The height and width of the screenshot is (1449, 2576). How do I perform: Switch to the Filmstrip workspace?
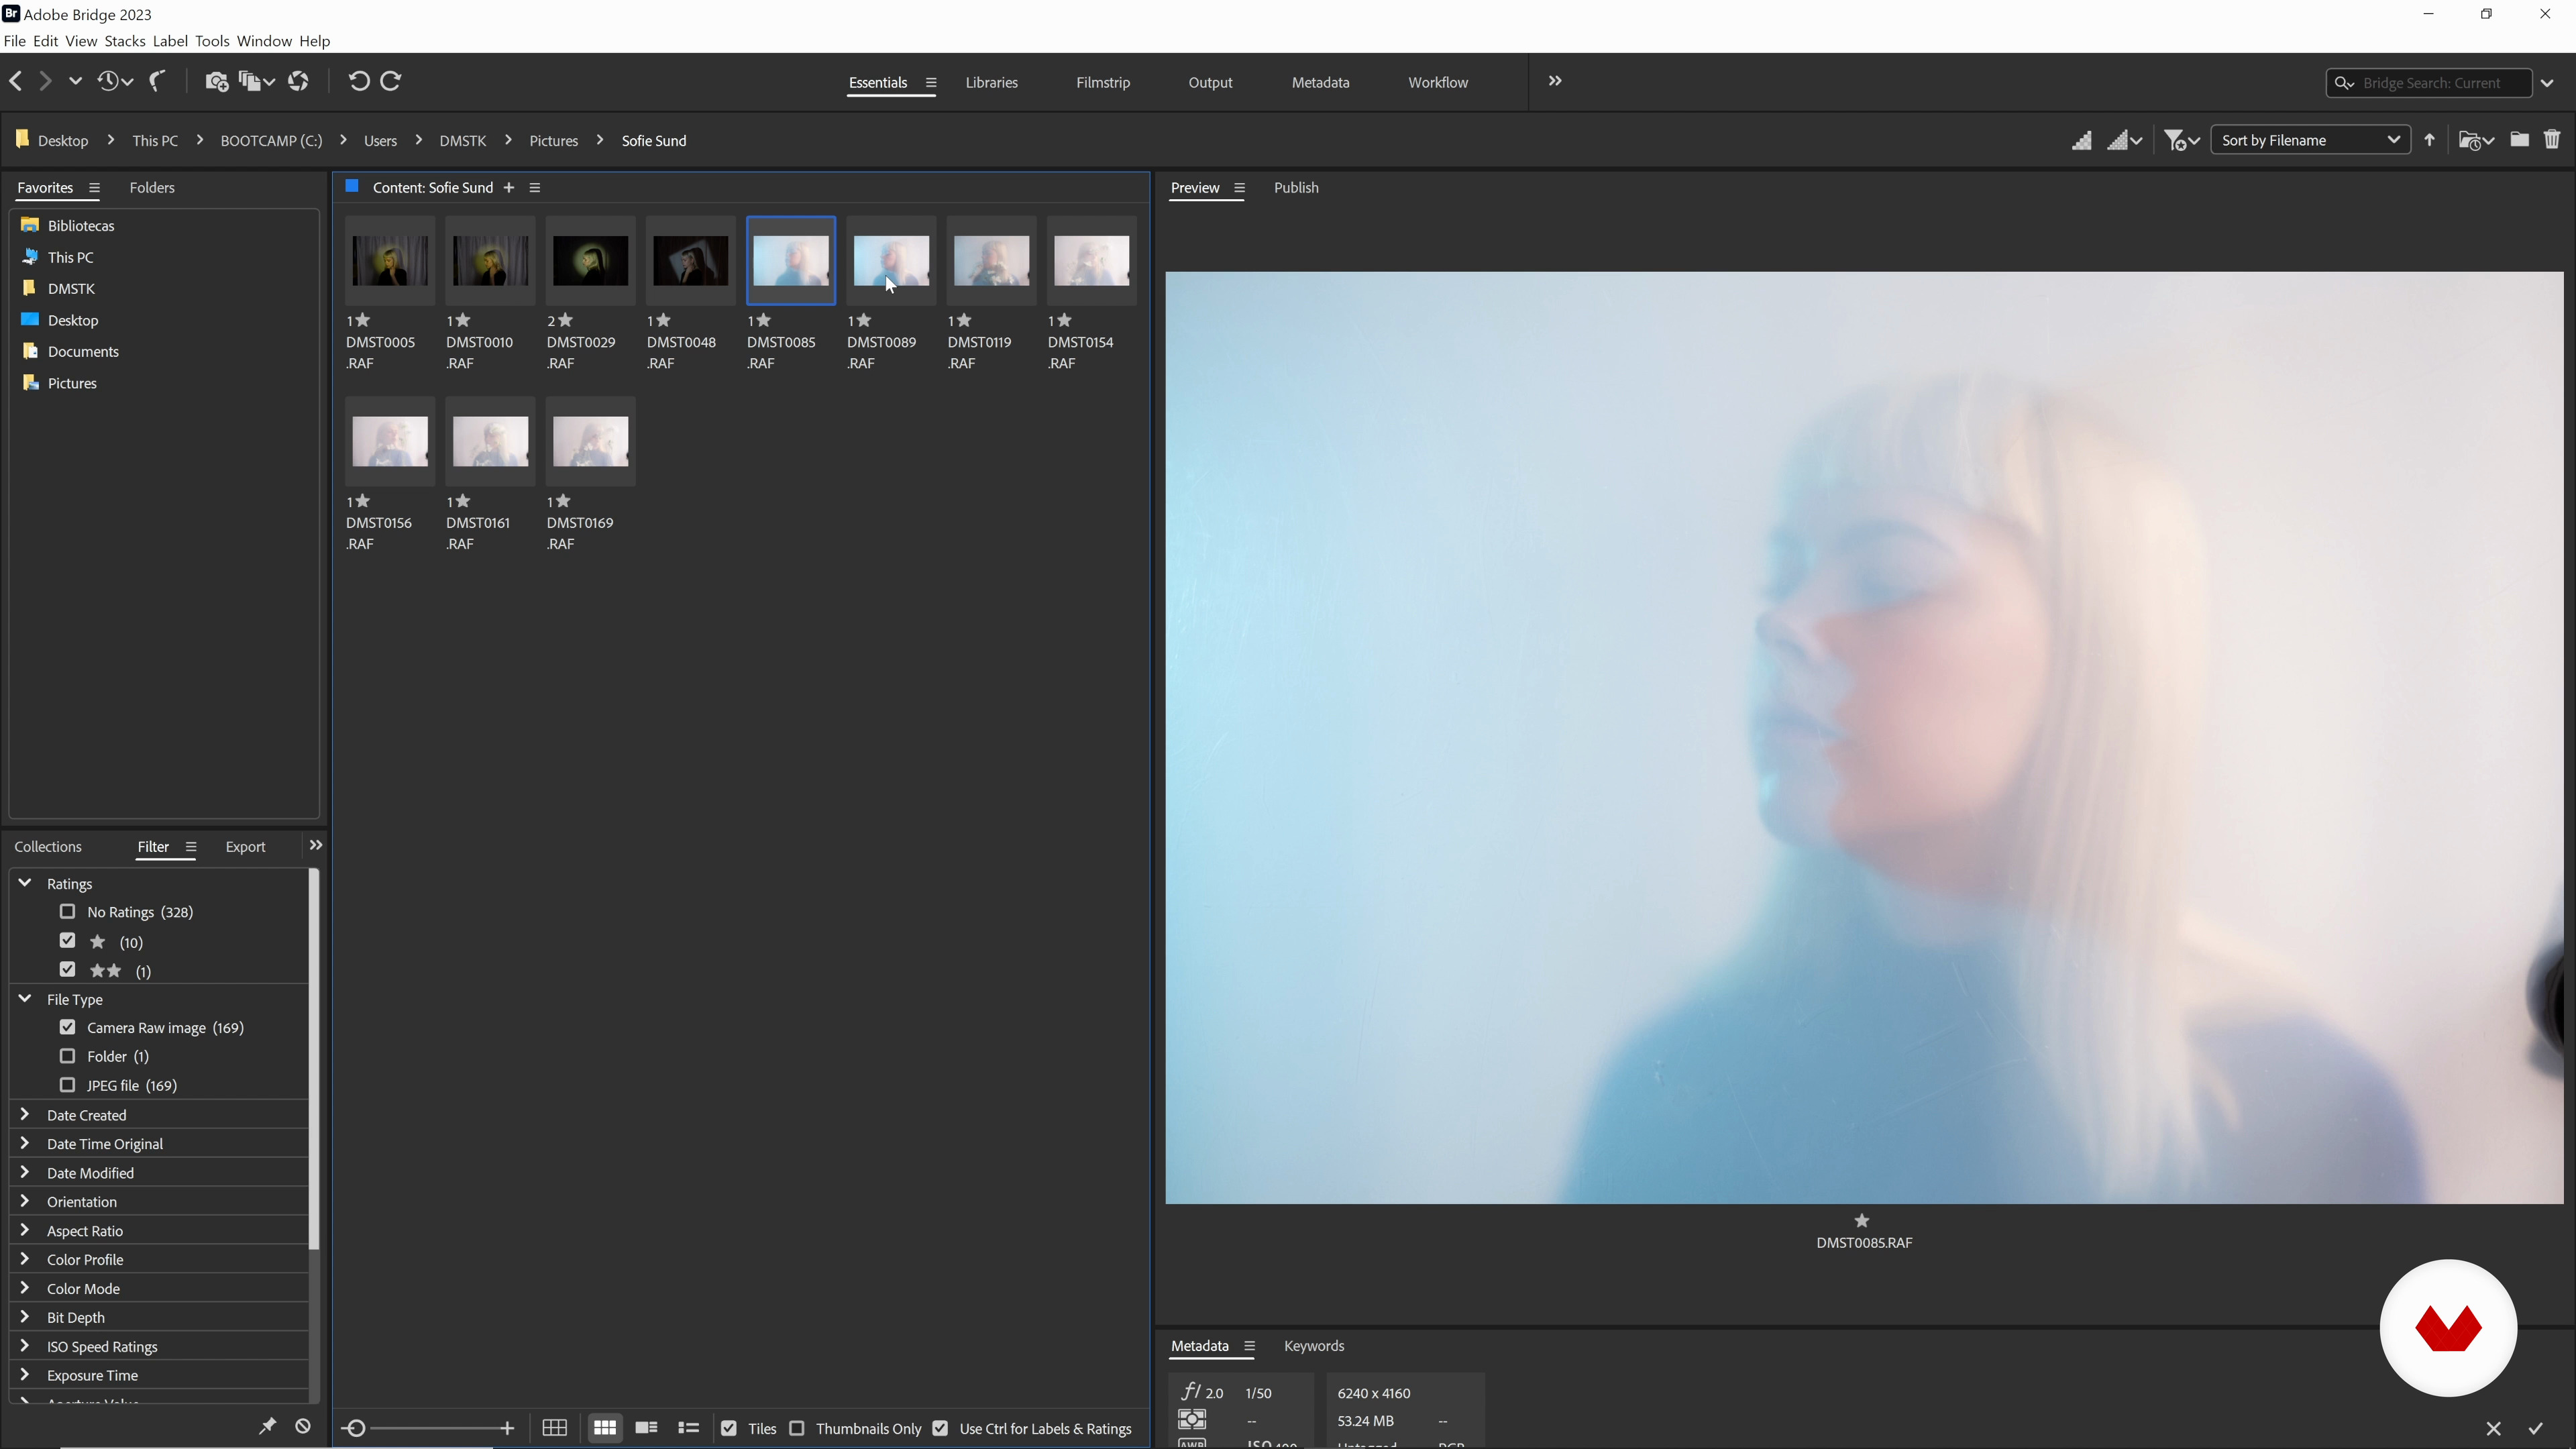tap(1102, 83)
